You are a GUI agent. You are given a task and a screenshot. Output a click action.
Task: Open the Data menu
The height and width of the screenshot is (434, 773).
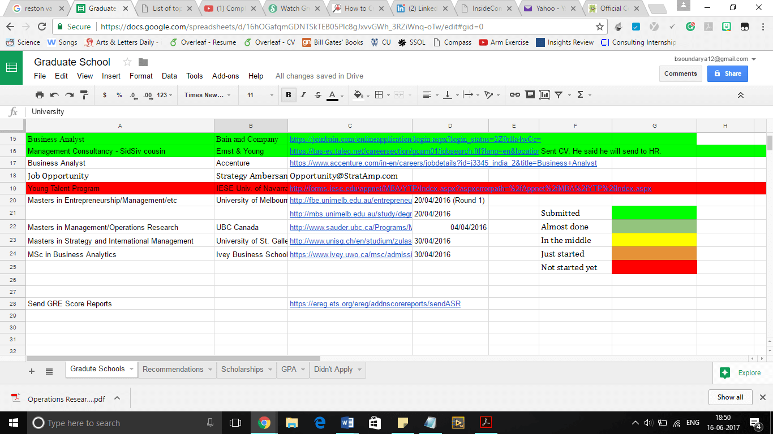point(169,76)
